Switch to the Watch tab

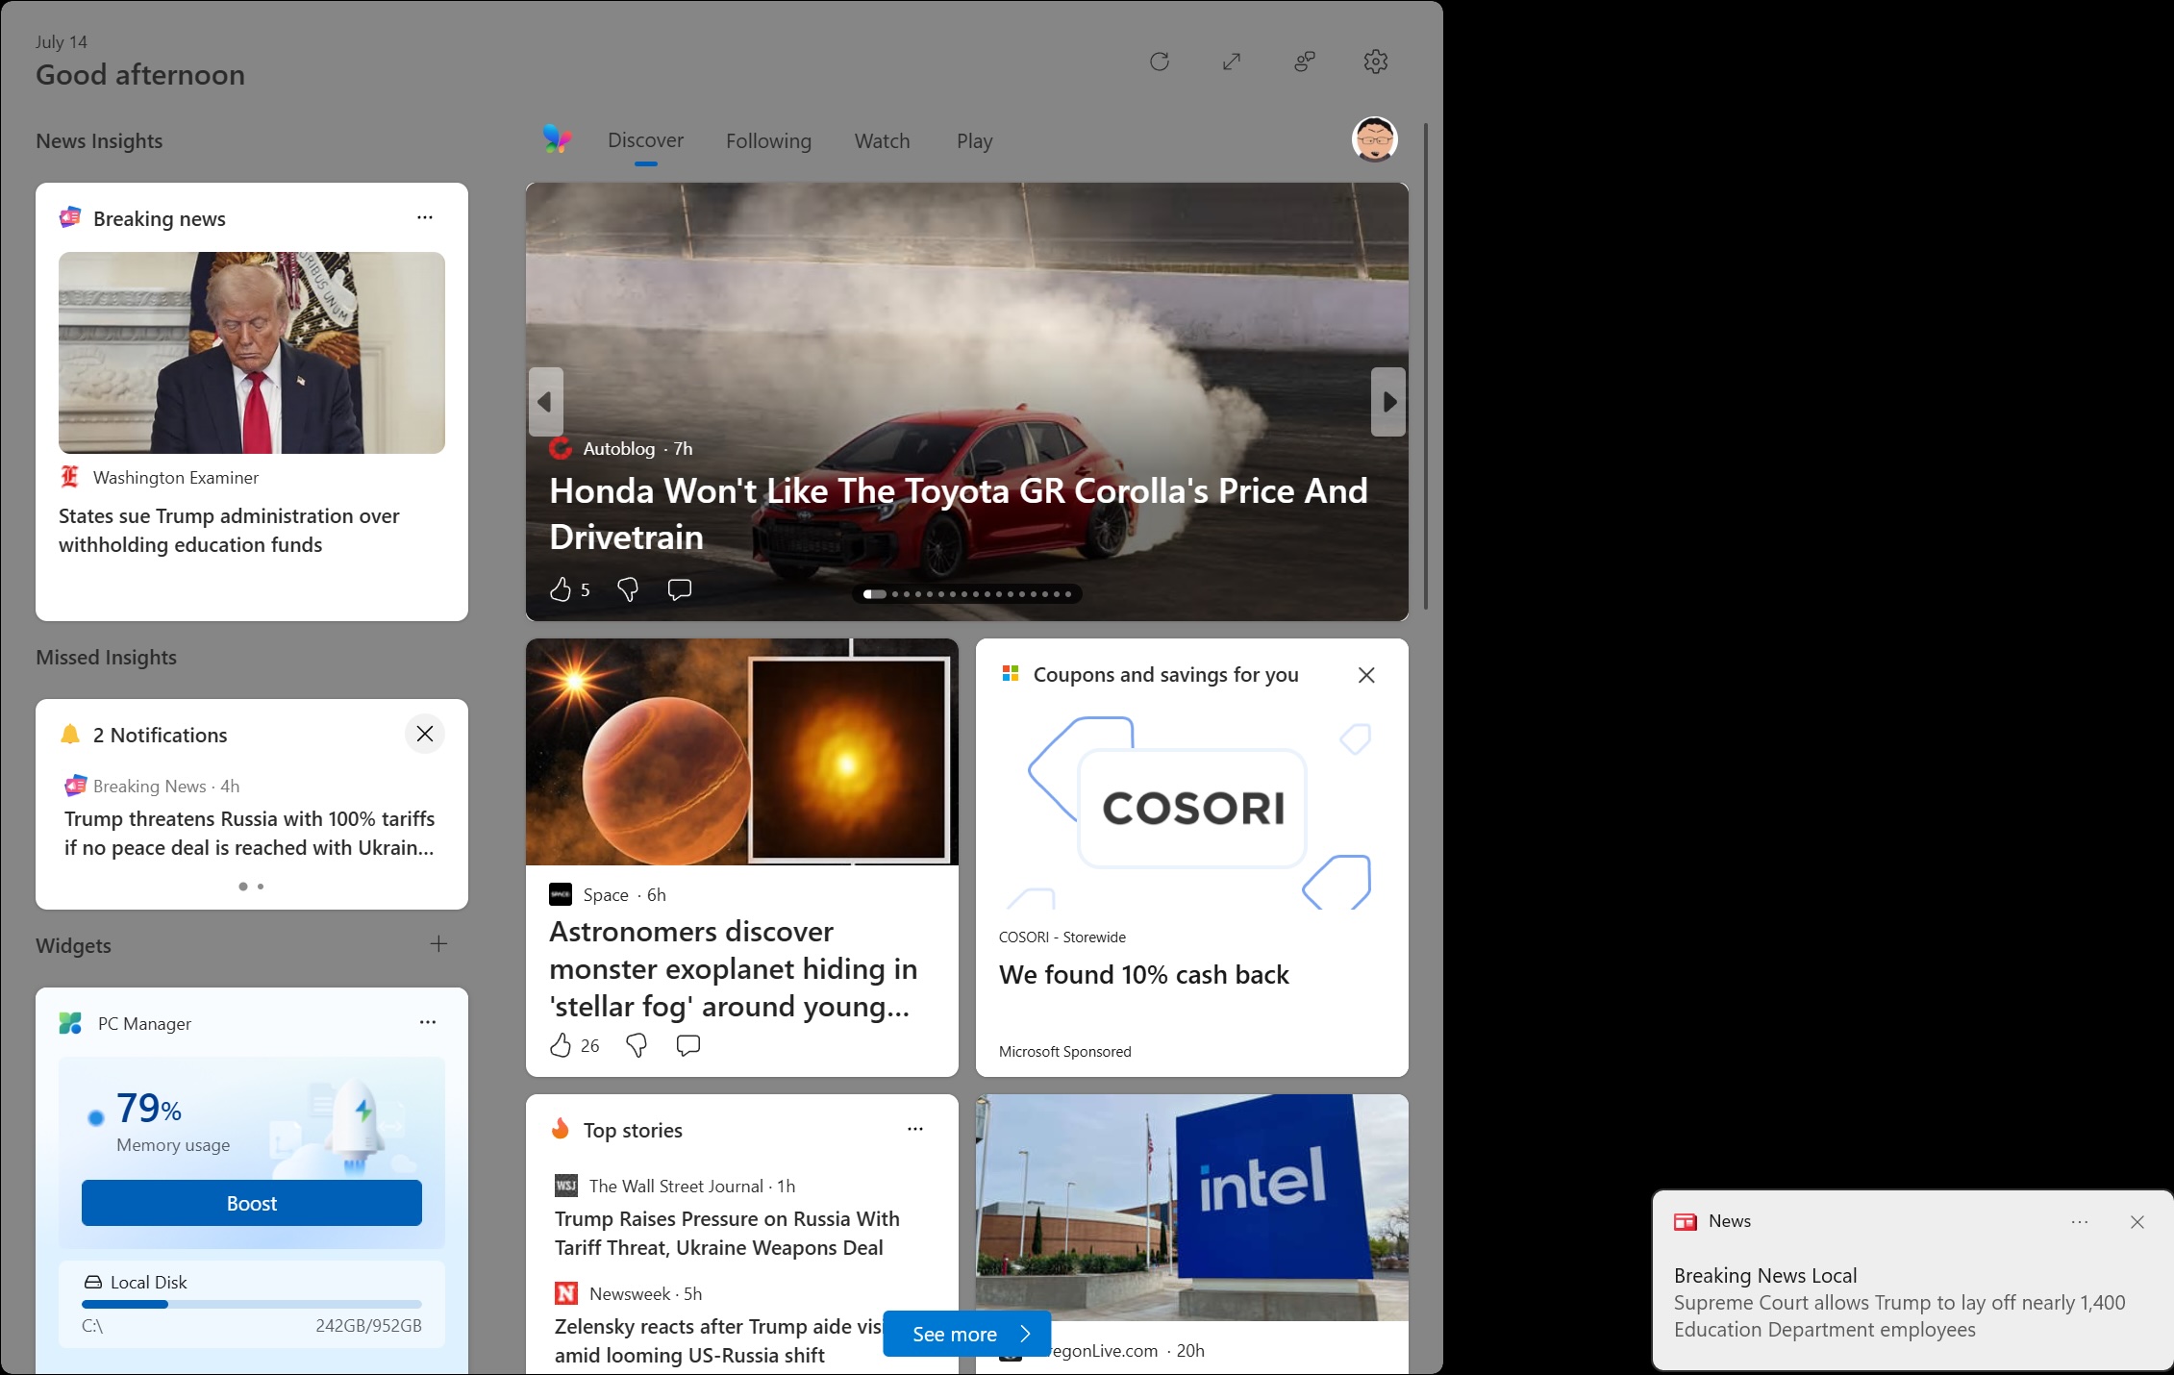882,141
